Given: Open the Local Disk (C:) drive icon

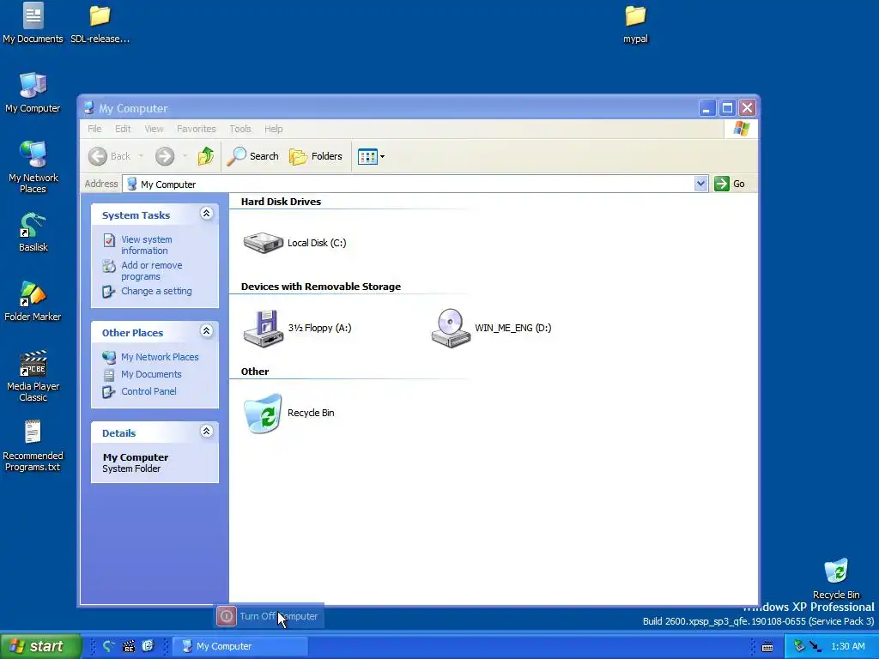Looking at the screenshot, I should point(263,243).
